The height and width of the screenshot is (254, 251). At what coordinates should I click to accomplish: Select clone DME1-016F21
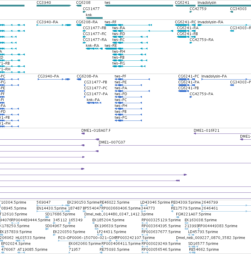[x=206, y=131]
